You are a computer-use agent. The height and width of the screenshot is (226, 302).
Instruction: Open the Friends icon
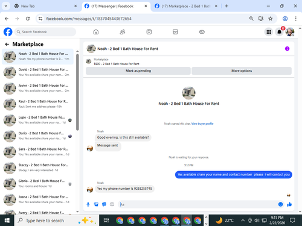123,32
